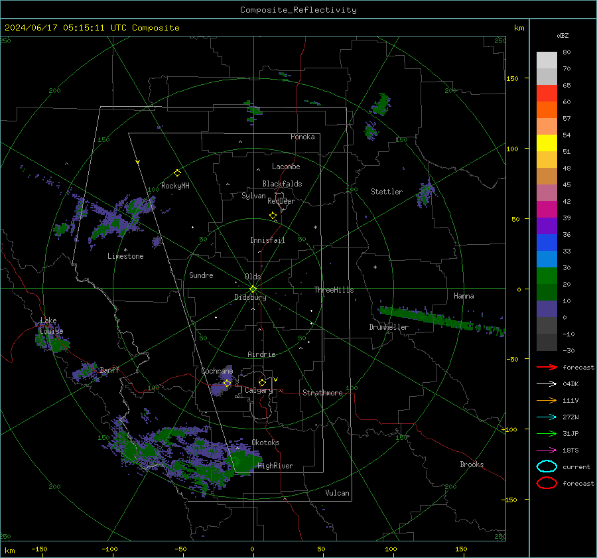This screenshot has width=597, height=558.
Task: Click the Limestone label
Action: (125, 256)
